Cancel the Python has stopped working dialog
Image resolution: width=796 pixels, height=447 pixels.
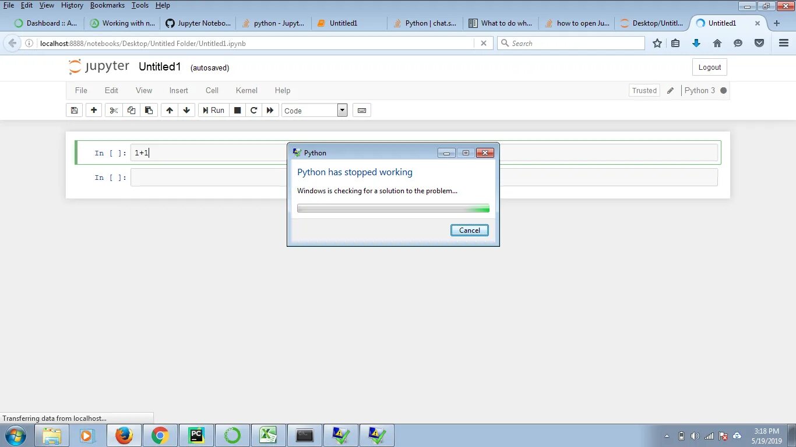[470, 230]
